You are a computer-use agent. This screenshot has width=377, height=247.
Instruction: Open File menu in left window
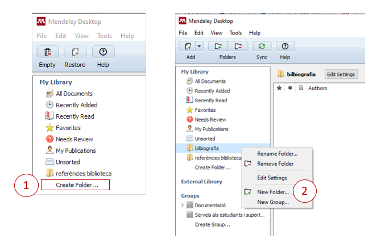pos(42,36)
